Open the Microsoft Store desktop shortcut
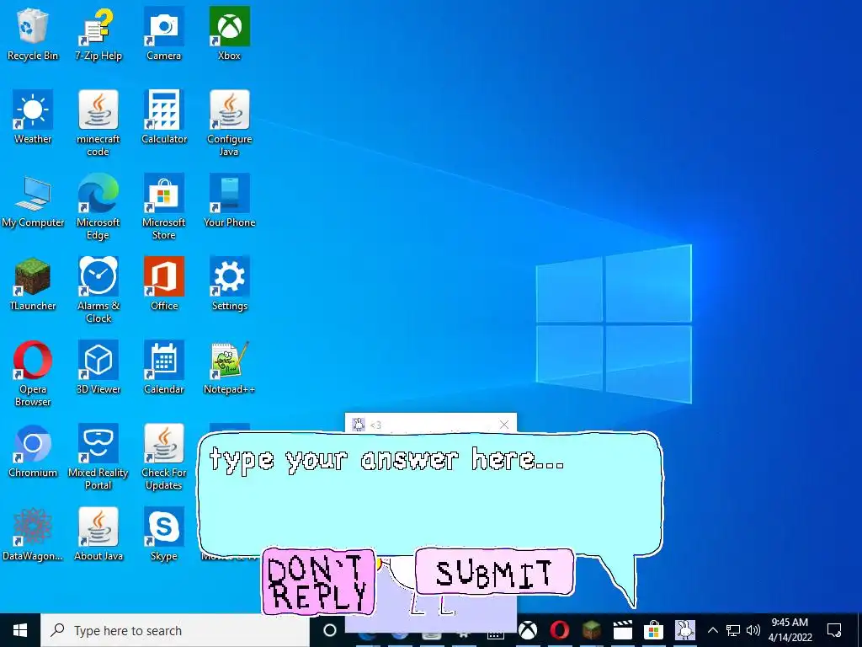This screenshot has height=647, width=862. pyautogui.click(x=164, y=207)
